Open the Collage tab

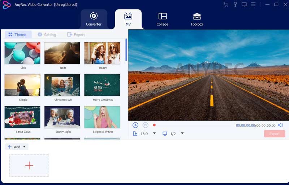pyautogui.click(x=162, y=20)
